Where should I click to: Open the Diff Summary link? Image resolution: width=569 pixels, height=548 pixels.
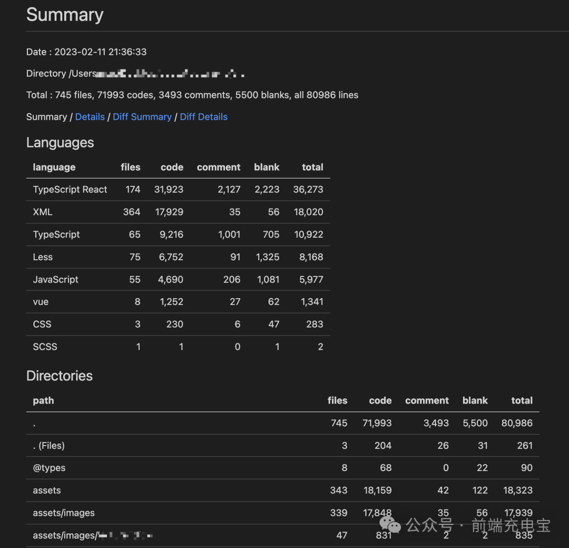click(142, 117)
